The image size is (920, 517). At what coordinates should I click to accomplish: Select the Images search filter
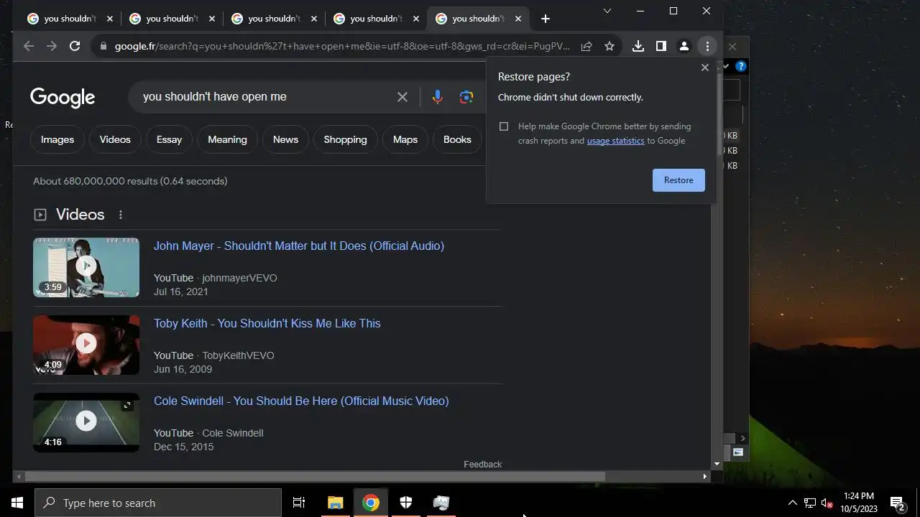pyautogui.click(x=57, y=139)
